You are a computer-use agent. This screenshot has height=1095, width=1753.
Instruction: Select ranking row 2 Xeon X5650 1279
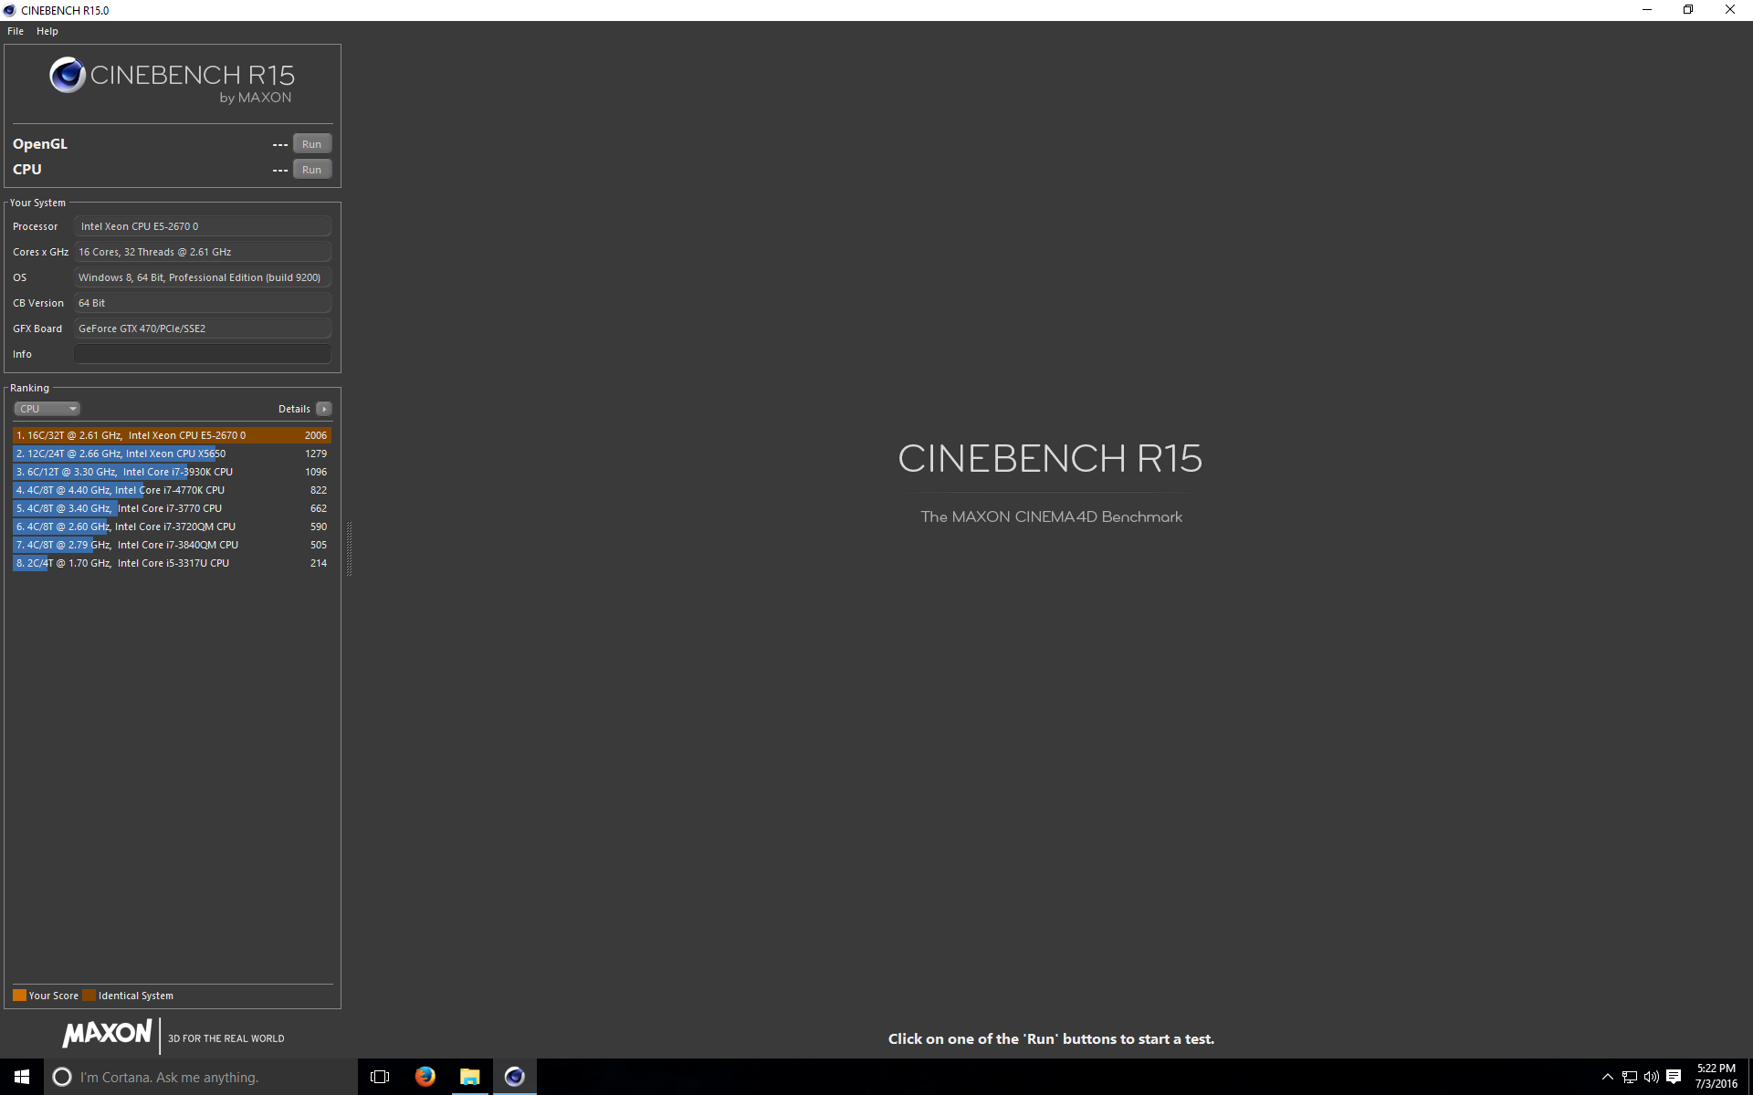[172, 454]
